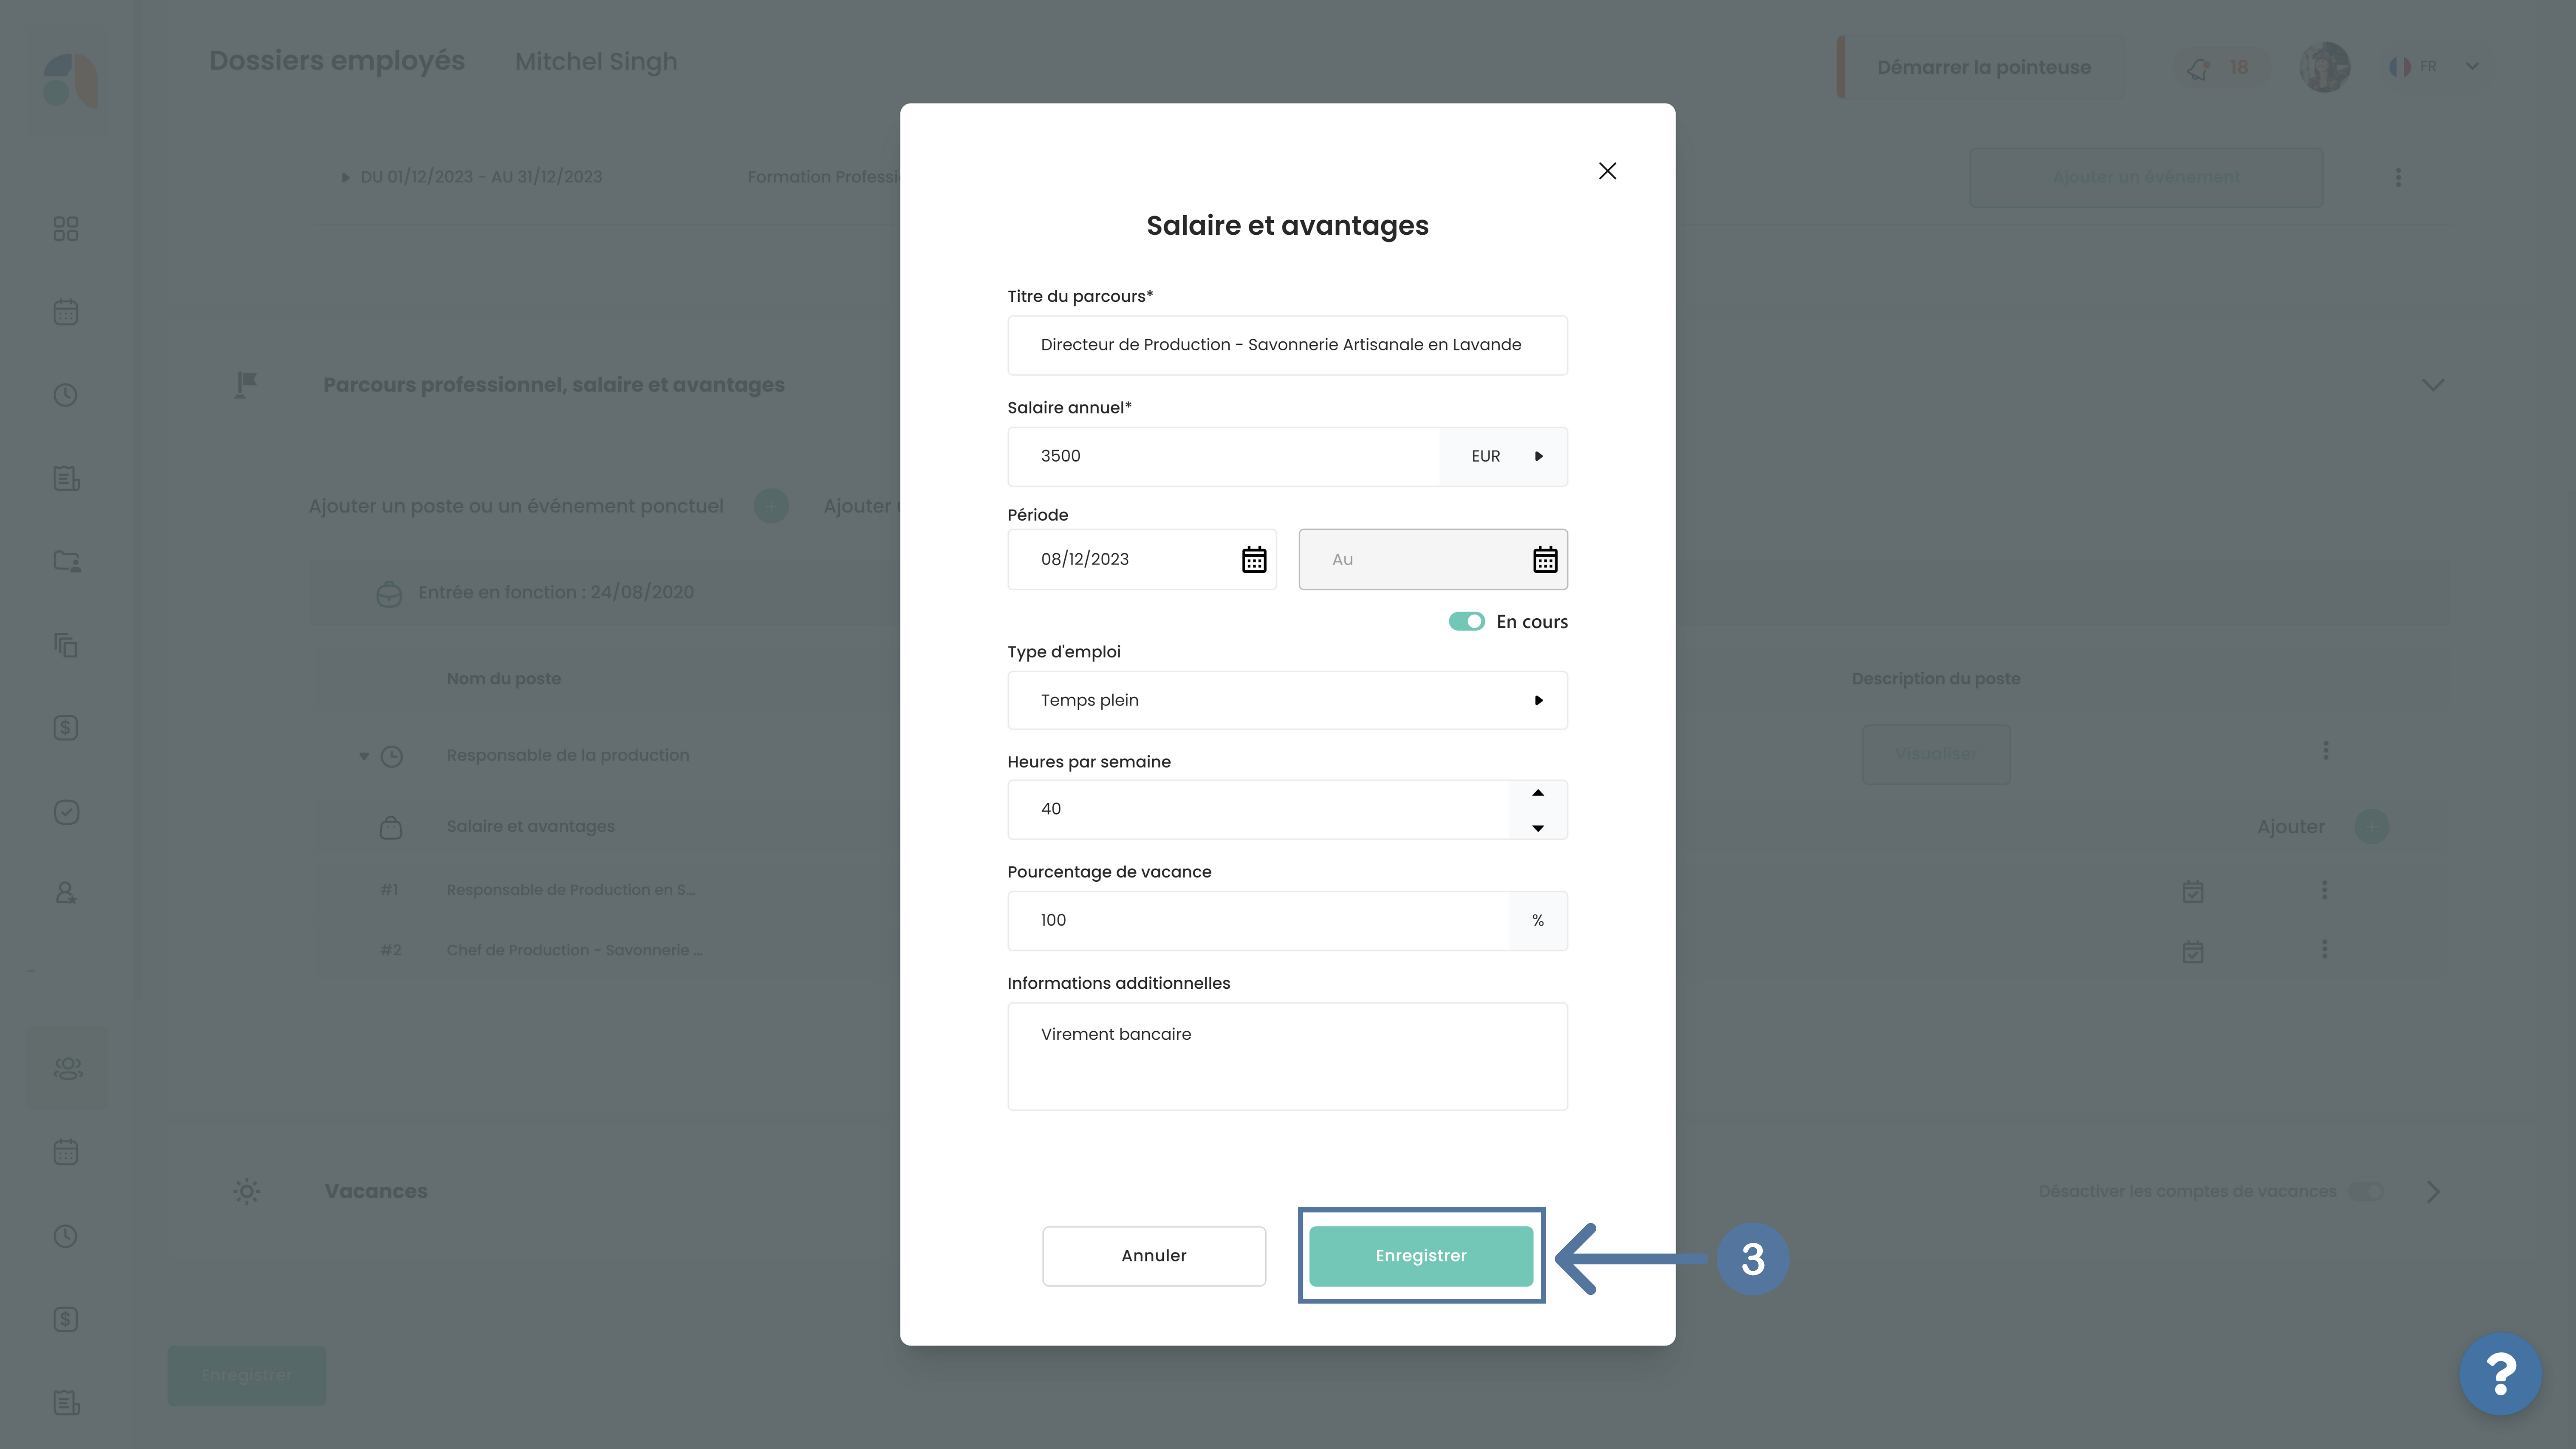Image resolution: width=2576 pixels, height=1449 pixels.
Task: Decrease Heures par semaine value
Action: coord(1537,828)
